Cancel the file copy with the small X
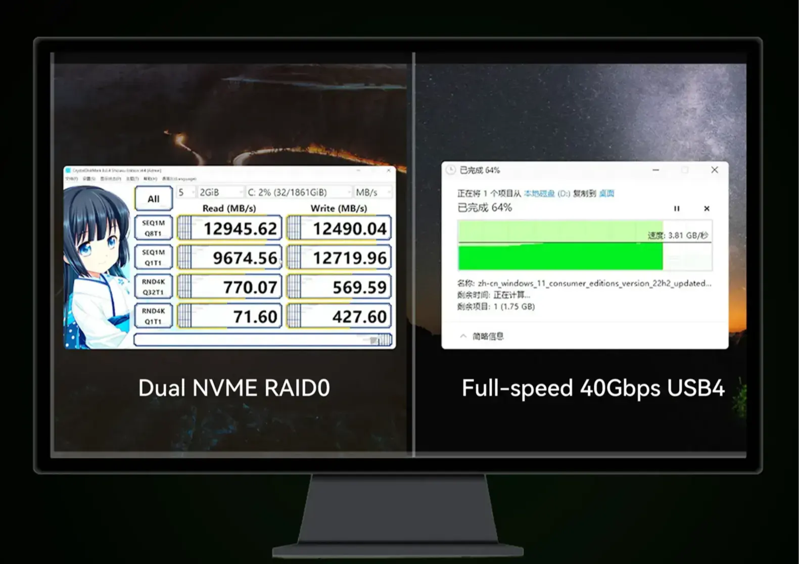This screenshot has width=799, height=564. (707, 208)
